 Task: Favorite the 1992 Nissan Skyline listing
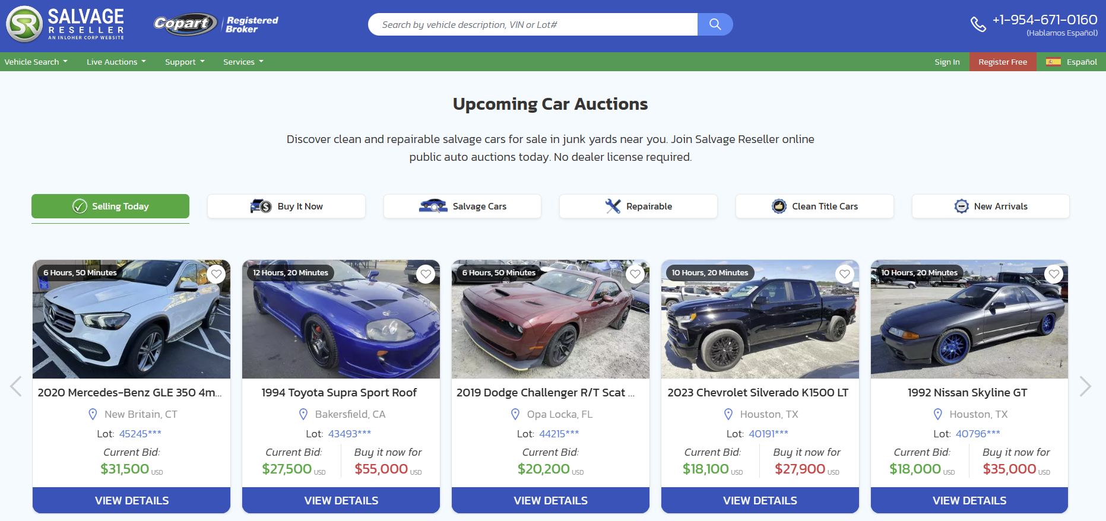[1054, 274]
